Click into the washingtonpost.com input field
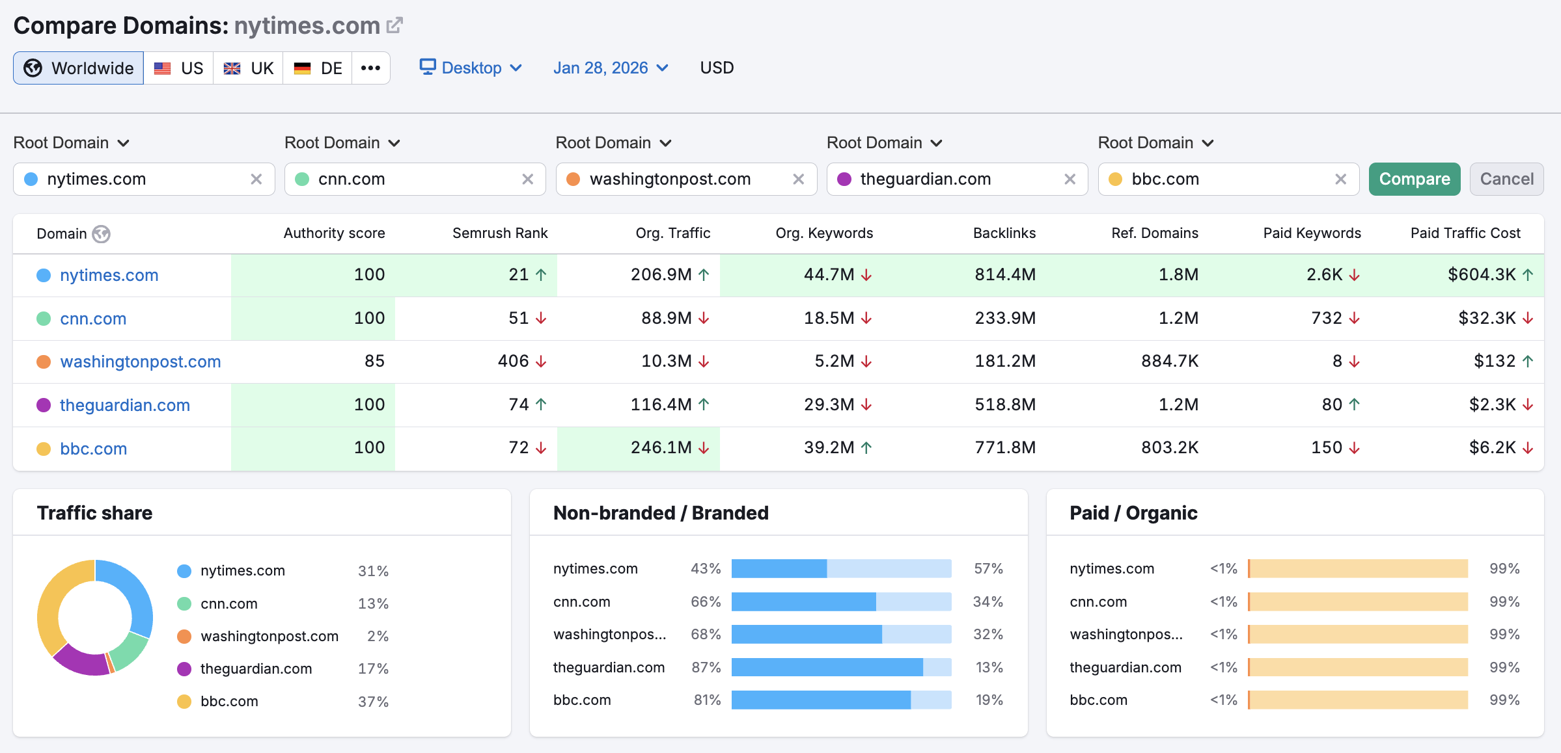1561x753 pixels. point(670,179)
